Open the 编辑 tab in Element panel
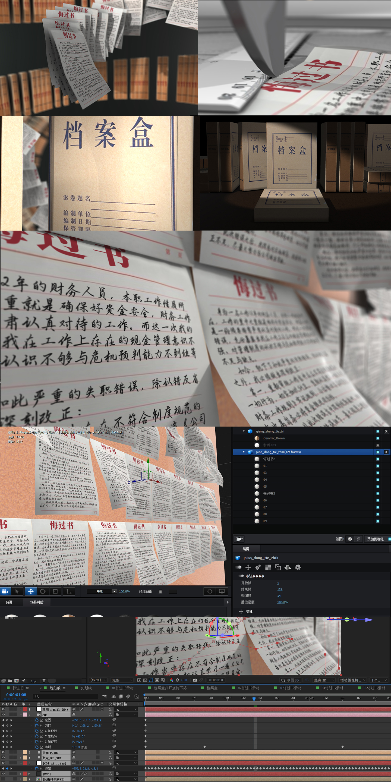Image resolution: width=391 pixels, height=782 pixels. point(246,549)
